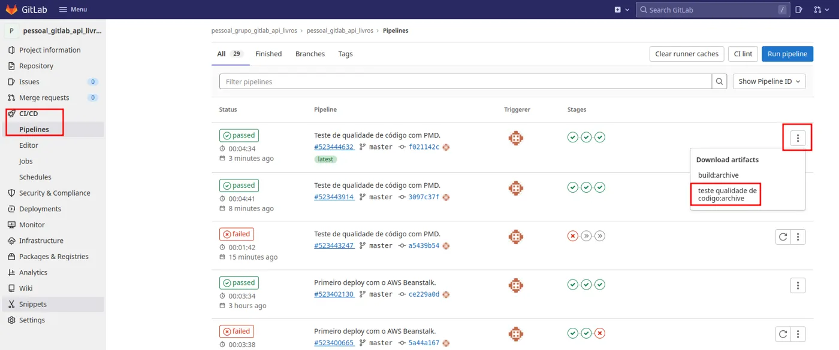Open commit f021142c link
The image size is (839, 350).
click(424, 147)
